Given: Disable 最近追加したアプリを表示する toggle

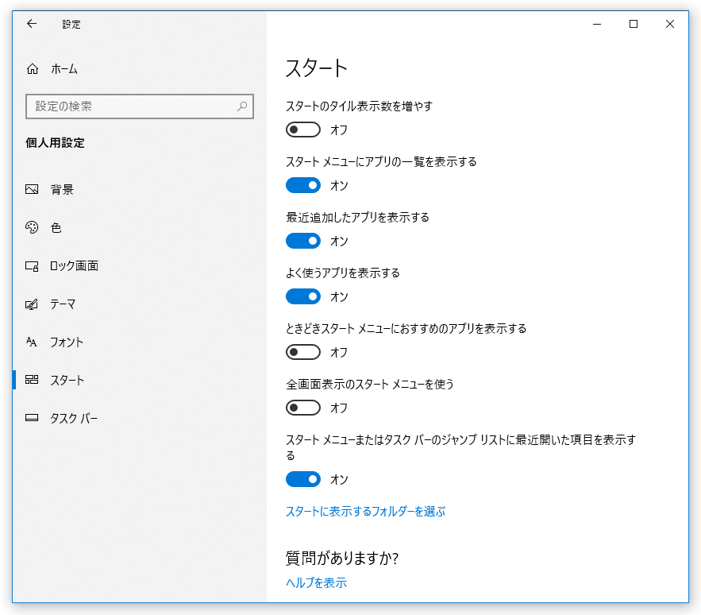Looking at the screenshot, I should click(x=303, y=241).
